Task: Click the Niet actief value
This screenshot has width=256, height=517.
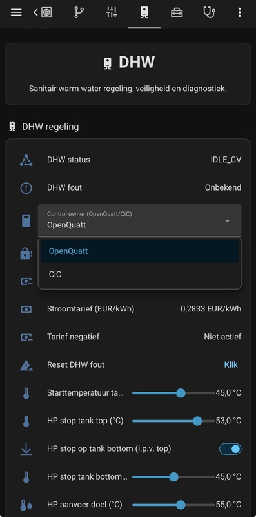Action: (x=222, y=337)
